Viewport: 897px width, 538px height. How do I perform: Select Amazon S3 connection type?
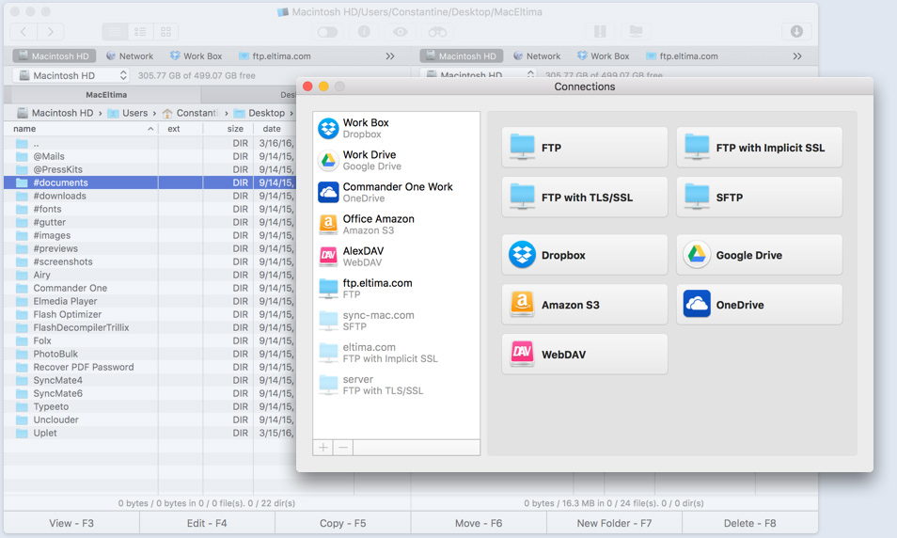pyautogui.click(x=584, y=305)
